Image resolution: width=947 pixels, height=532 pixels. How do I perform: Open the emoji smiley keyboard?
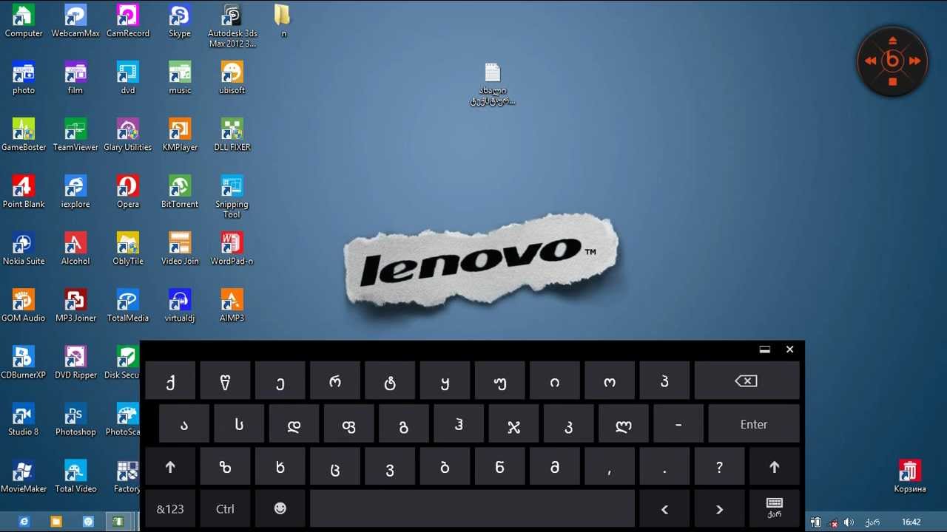coord(280,509)
